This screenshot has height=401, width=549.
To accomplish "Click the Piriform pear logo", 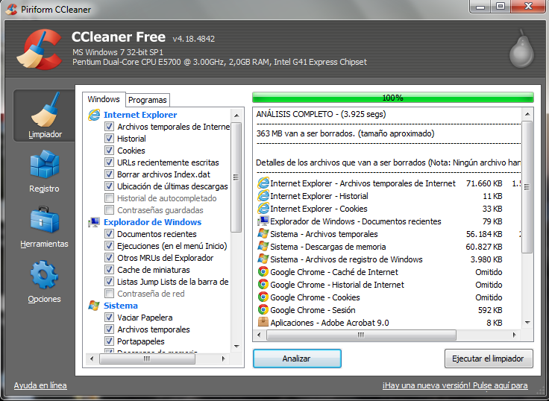I will point(521,49).
